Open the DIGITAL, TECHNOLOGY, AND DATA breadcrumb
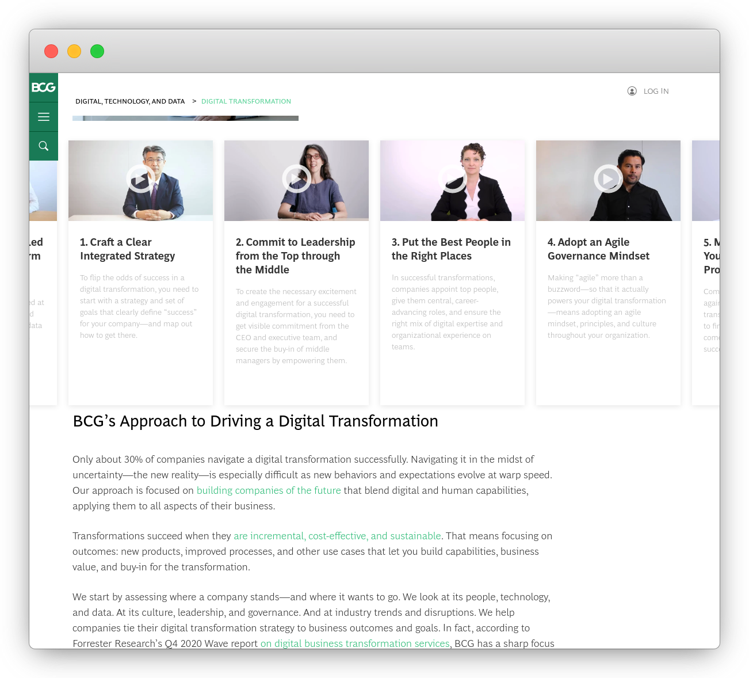The width and height of the screenshot is (749, 678). click(130, 101)
